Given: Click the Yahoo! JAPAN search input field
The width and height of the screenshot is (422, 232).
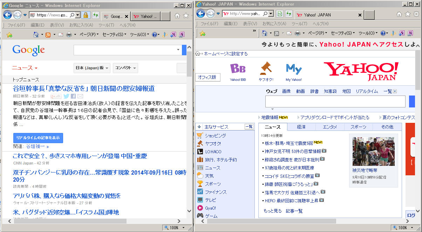Looking at the screenshot, I should (336, 101).
